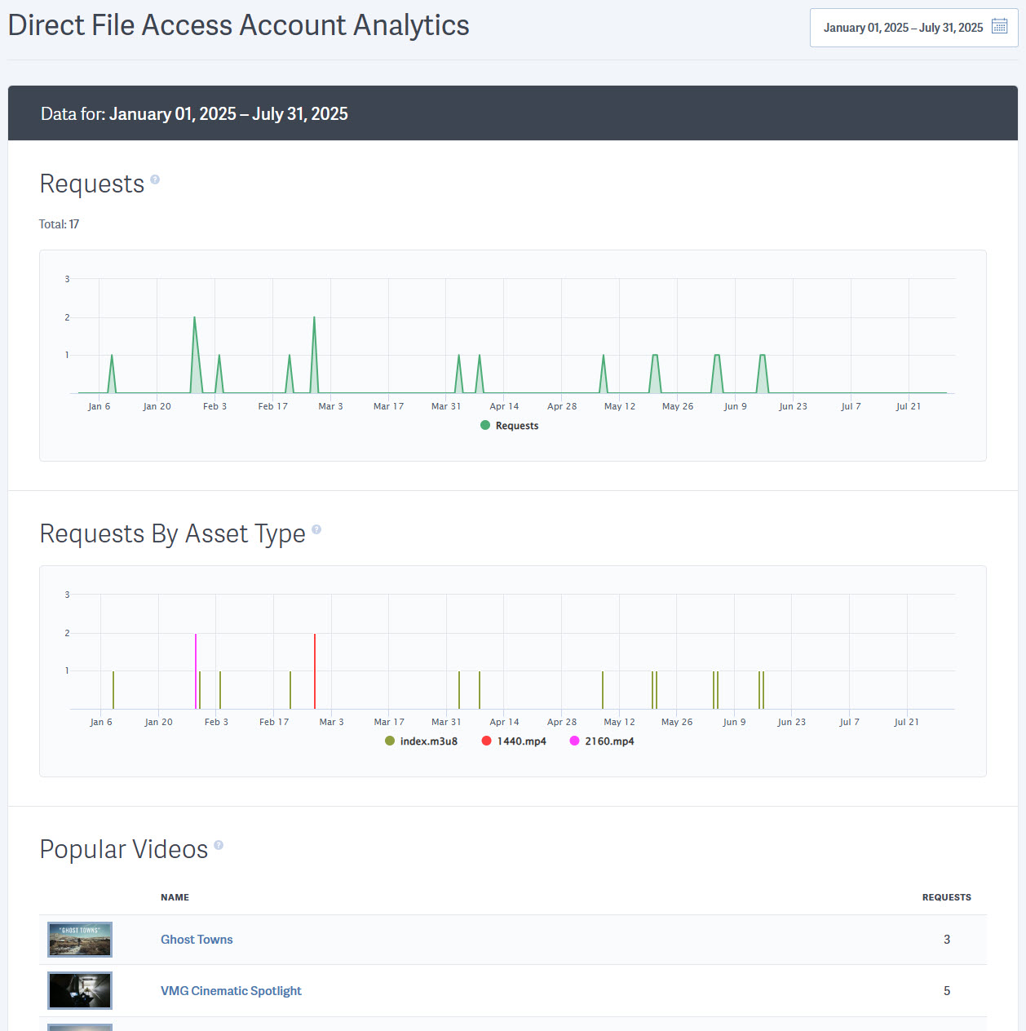Click the pink 2160.mp4 legend dot

point(574,741)
